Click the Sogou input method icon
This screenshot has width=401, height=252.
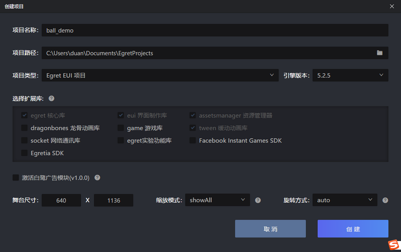394,245
